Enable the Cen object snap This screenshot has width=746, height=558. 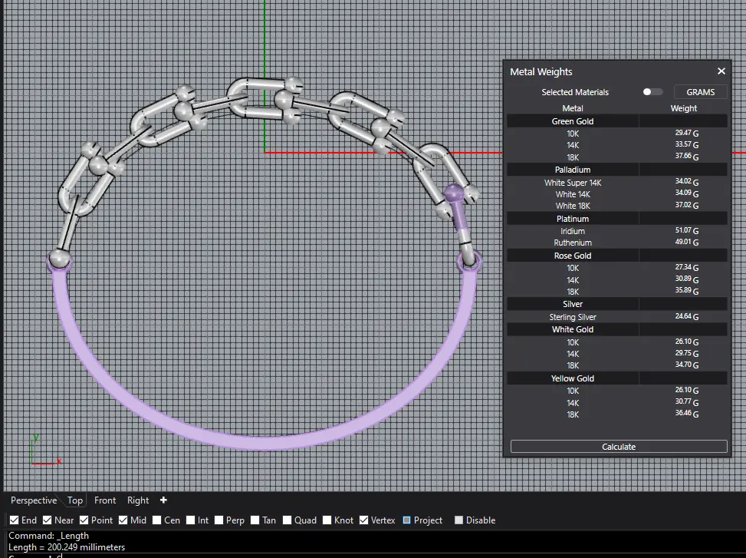coord(157,520)
